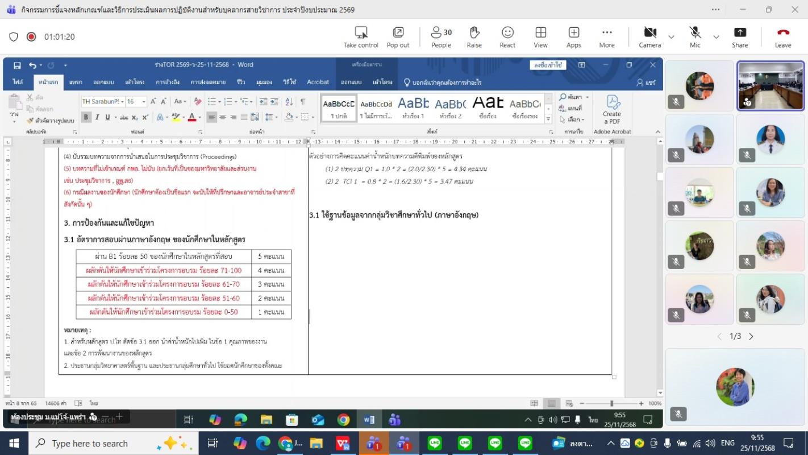Expand the Mic options dropdown arrow
This screenshot has width=808, height=455.
coord(716,37)
